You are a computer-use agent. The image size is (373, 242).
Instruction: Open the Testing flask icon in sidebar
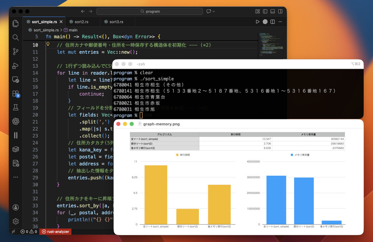[x=16, y=107]
